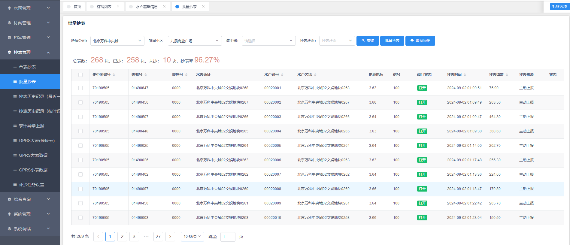Switch to the 首页 tab
The width and height of the screenshot is (570, 245).
click(74, 7)
